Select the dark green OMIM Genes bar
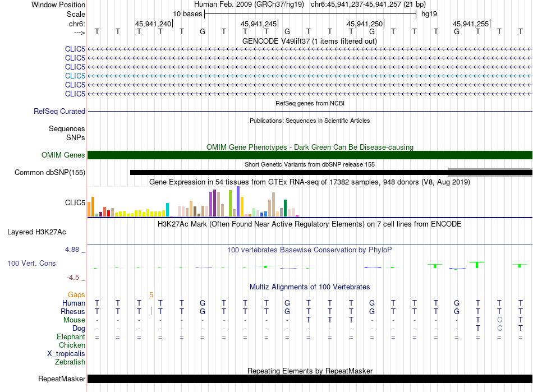 310,155
